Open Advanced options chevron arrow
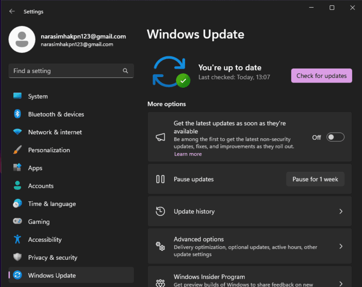Viewport: 362px width, 287px height. tap(340, 246)
